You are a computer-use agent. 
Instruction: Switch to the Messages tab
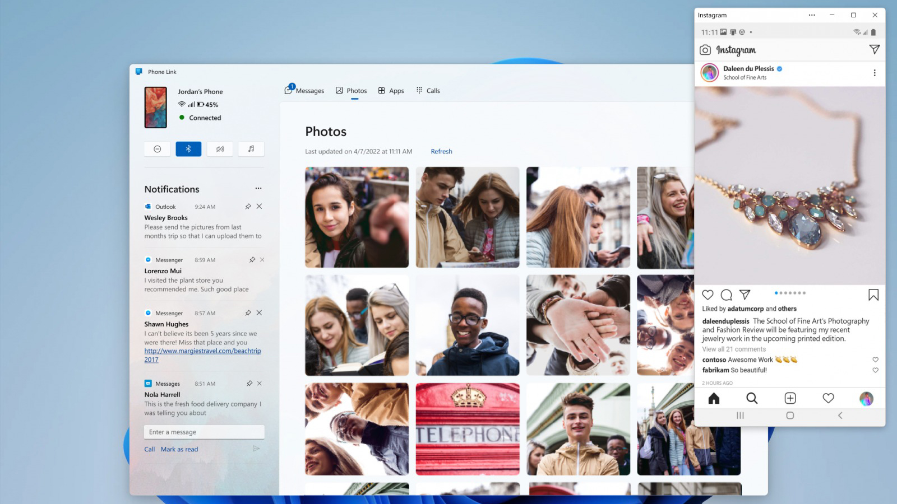point(304,91)
